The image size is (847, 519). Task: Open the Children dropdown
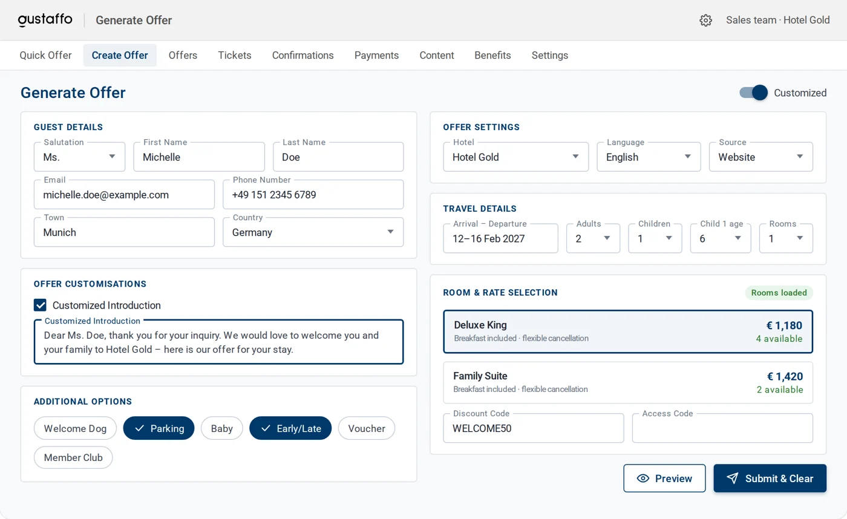click(655, 238)
